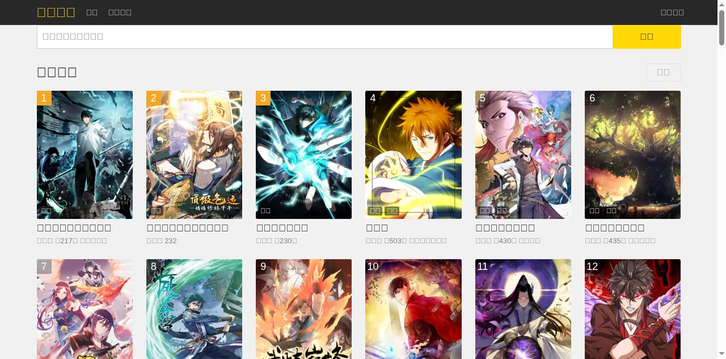Click the chapter info containing "217"
The image size is (726, 359).
pyautogui.click(x=72, y=241)
